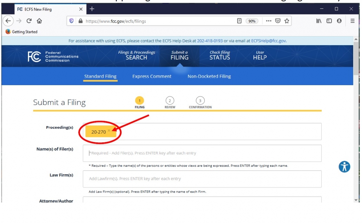This screenshot has width=362, height=223.
Task: Switch to the Express Comment tab
Action: (152, 76)
